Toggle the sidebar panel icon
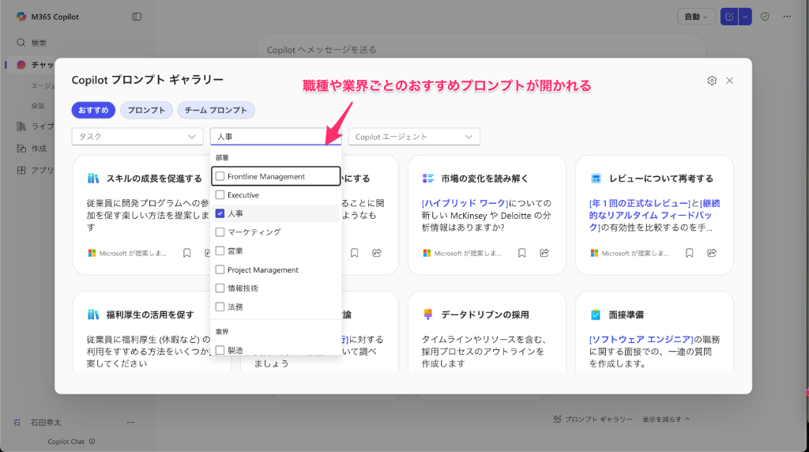 pos(137,17)
